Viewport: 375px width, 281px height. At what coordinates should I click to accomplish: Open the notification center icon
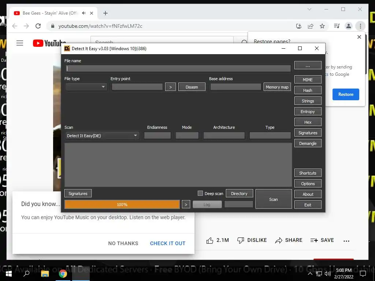tap(363, 274)
